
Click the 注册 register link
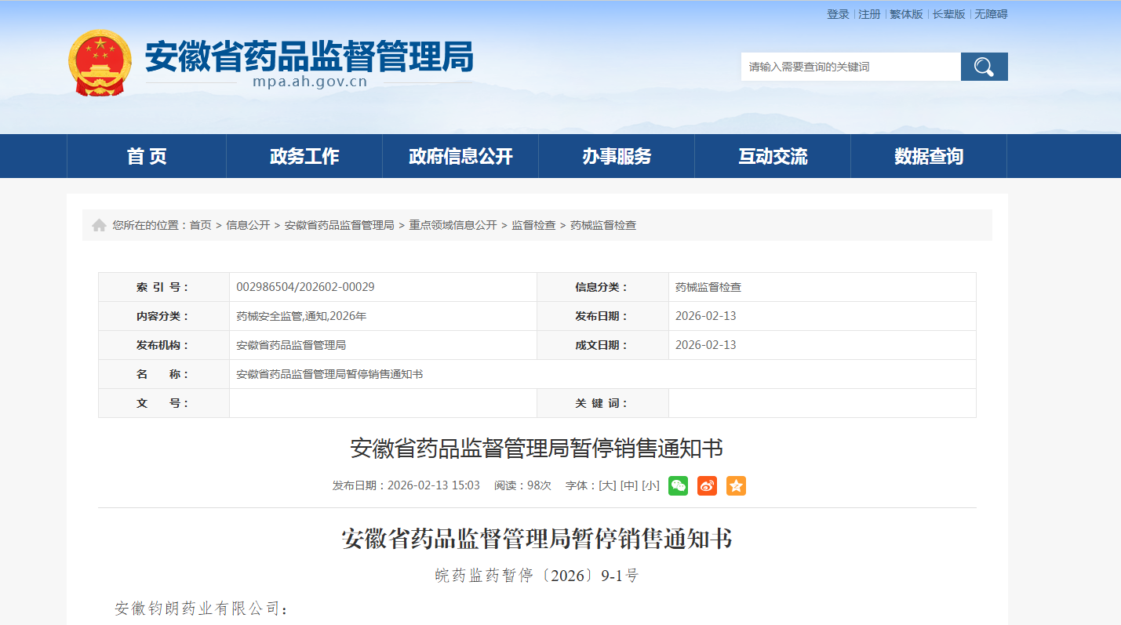(869, 14)
